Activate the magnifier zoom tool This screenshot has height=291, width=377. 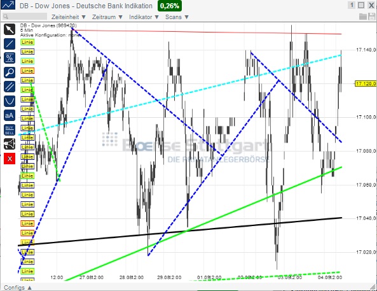[x=10, y=72]
